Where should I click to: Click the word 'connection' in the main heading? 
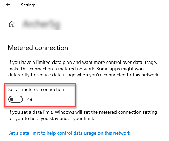tap(51, 48)
